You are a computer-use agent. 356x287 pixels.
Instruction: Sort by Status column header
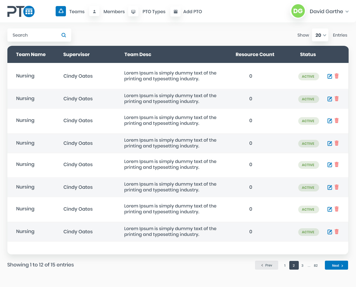coord(308,55)
